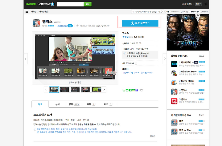Open the hamburger category menu icon
Image resolution: width=222 pixels, height=146 pixels.
[x=27, y=12]
